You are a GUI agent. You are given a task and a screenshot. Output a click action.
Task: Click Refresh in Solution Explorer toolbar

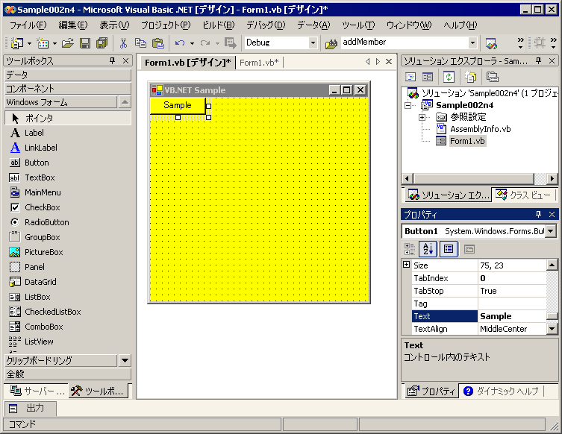click(449, 77)
